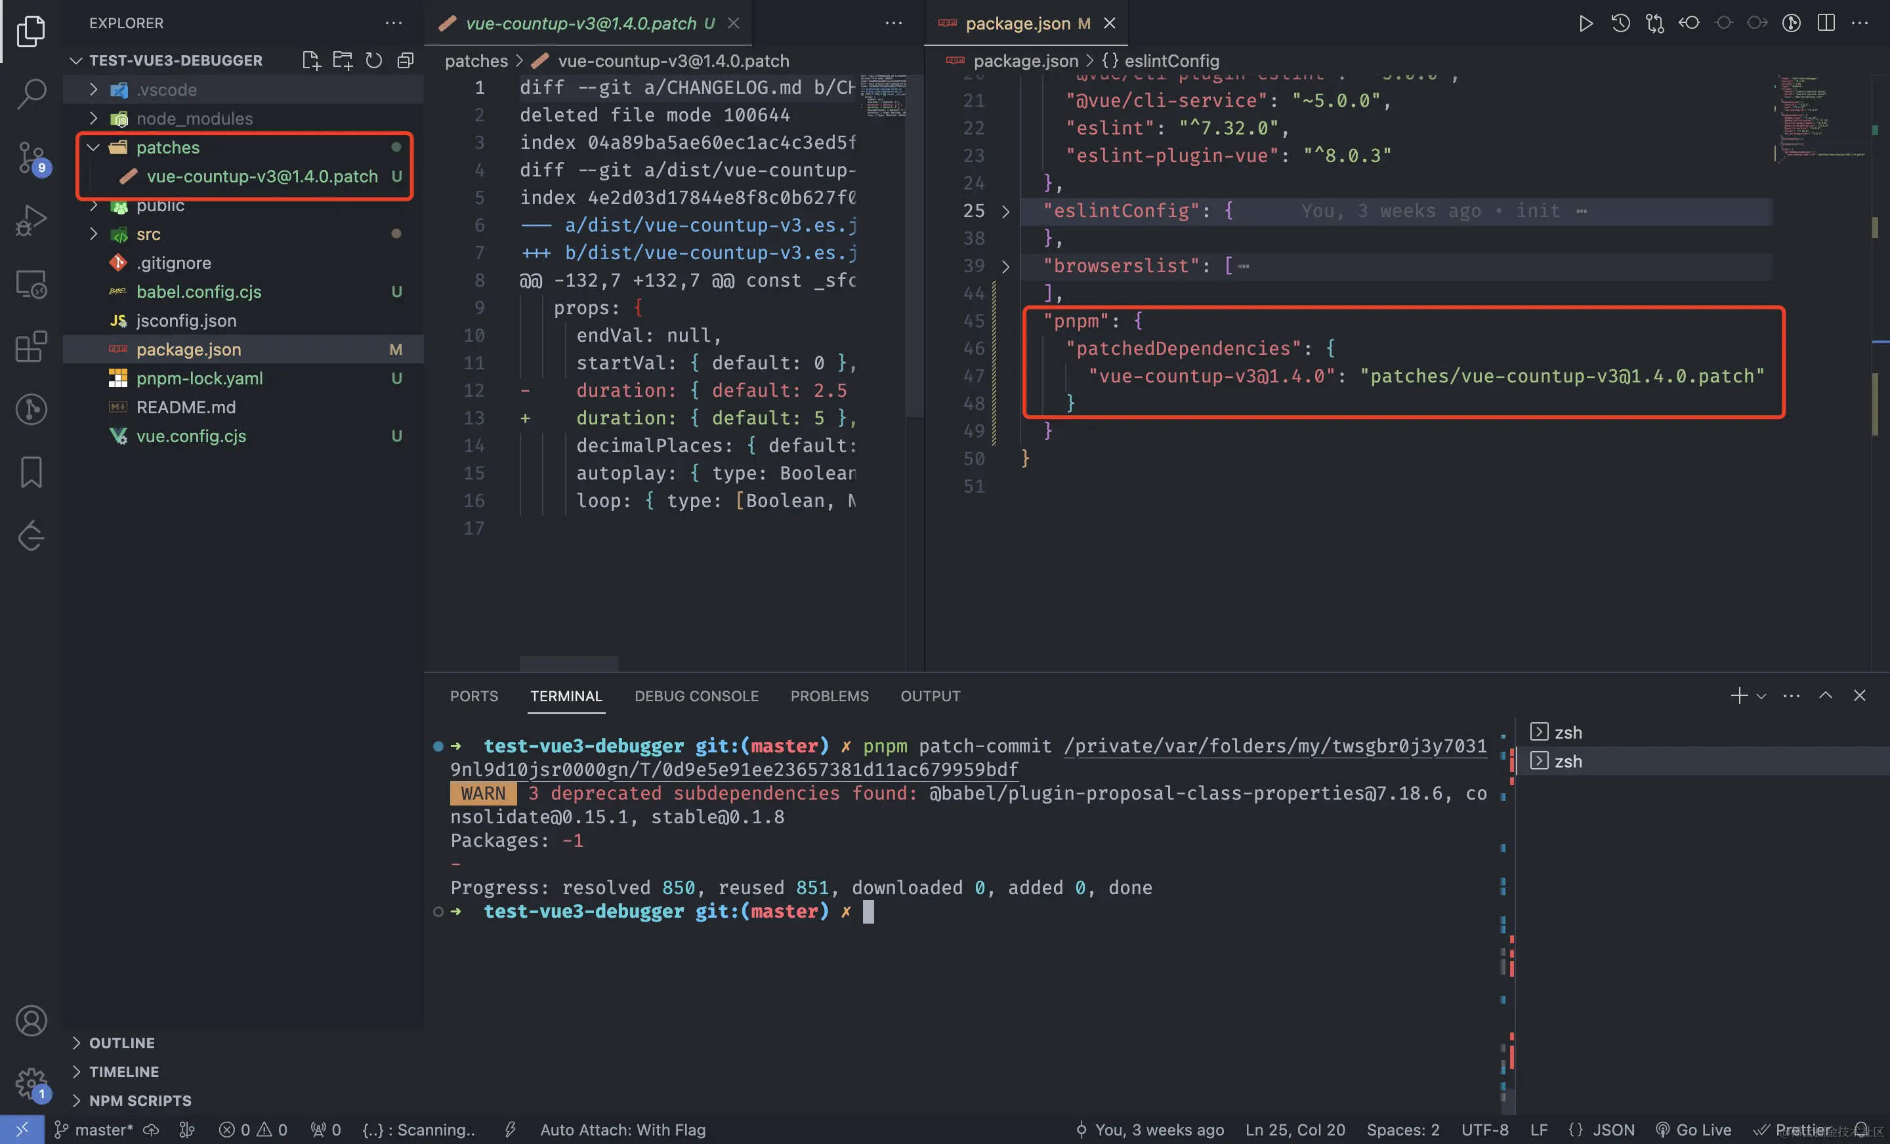Open the compare changes icon in toolbar
Screen dimensions: 1890x1144
(1654, 23)
